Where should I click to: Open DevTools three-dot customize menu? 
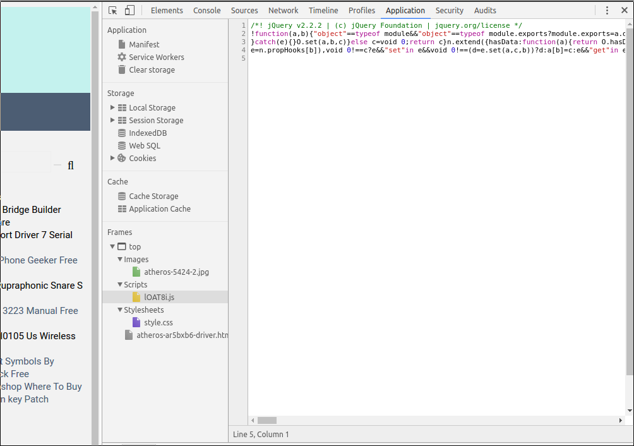click(x=607, y=11)
